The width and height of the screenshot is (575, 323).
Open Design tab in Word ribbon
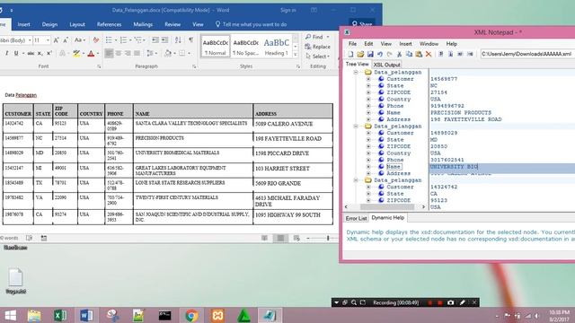pyautogui.click(x=49, y=24)
